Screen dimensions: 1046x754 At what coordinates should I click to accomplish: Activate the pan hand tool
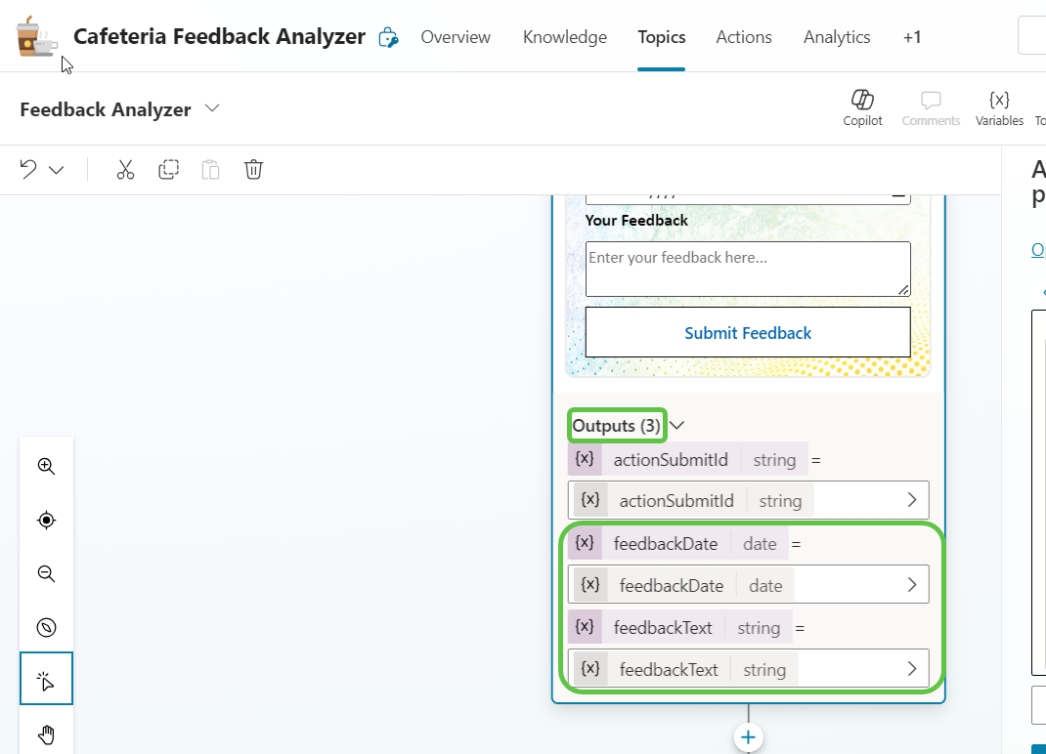click(x=46, y=732)
